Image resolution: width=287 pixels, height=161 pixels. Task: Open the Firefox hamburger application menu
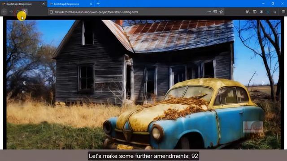[x=283, y=12]
